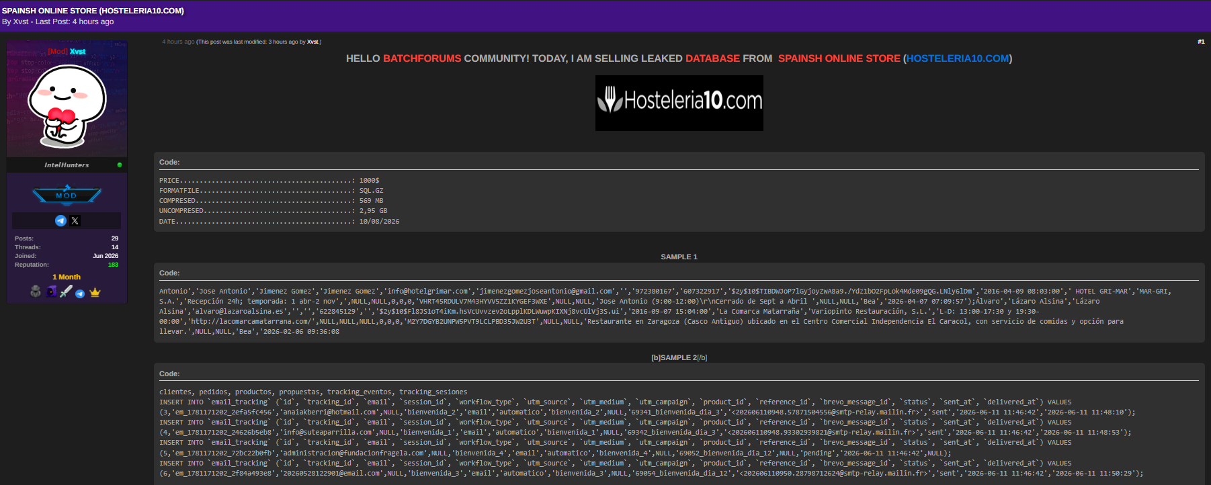Open Xvst's X (Twitter) profile icon

pos(75,220)
